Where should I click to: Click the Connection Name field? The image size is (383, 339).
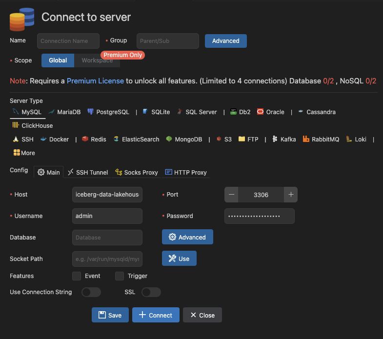click(68, 41)
